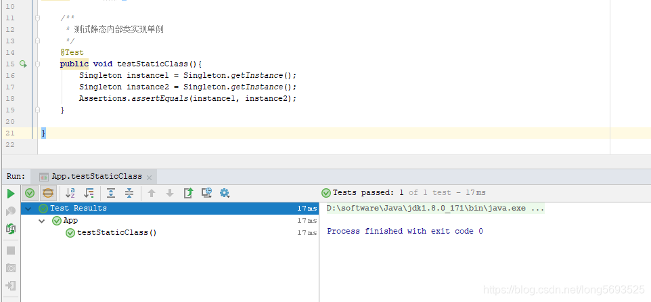Collapse all test tree nodes

[129, 193]
